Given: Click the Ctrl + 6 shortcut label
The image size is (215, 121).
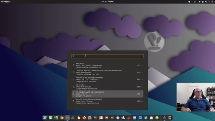Looking at the screenshot, I should (140, 101).
